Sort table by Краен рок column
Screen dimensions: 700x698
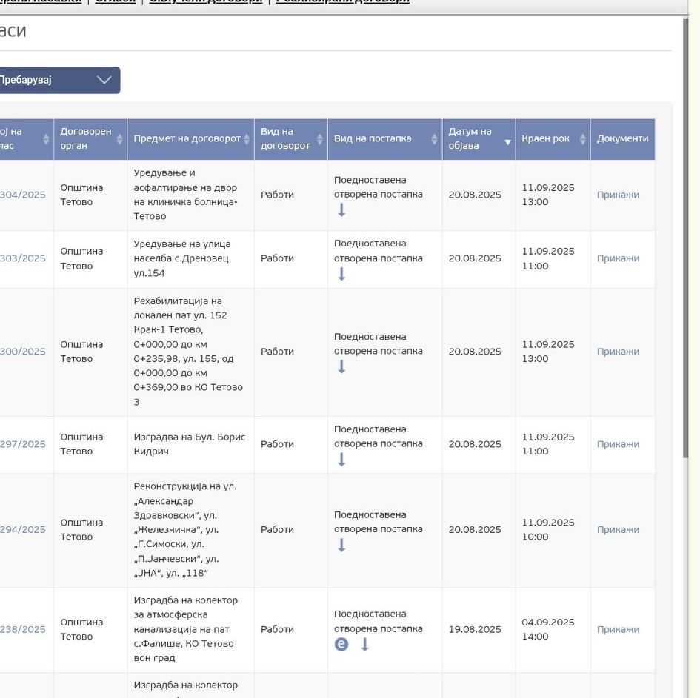[553, 138]
